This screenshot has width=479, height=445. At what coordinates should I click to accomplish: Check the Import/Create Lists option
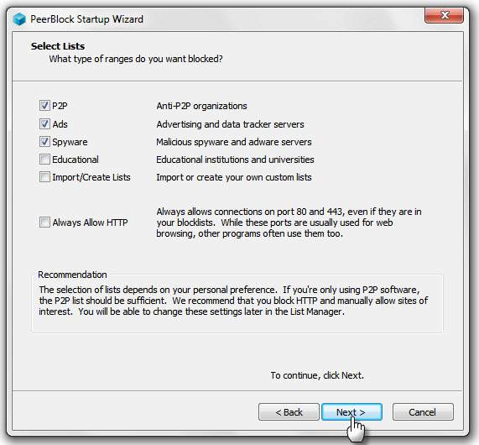[x=44, y=177]
